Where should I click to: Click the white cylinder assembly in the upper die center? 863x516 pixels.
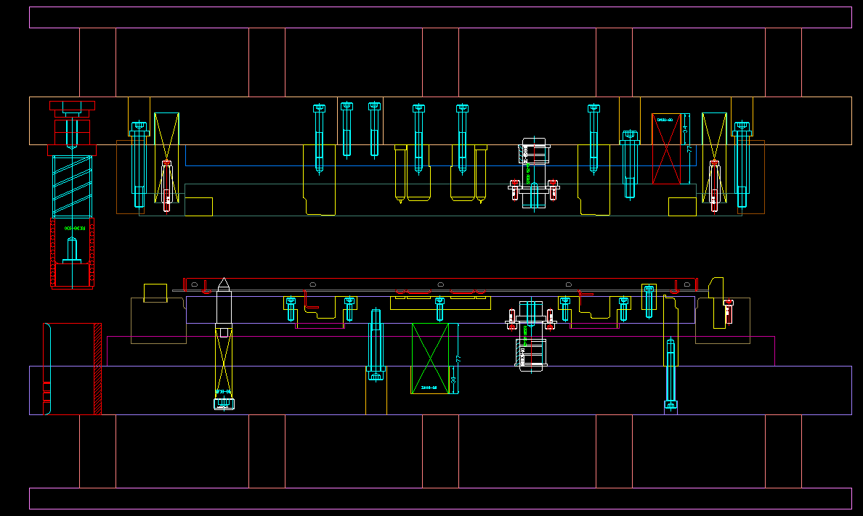coord(534,173)
